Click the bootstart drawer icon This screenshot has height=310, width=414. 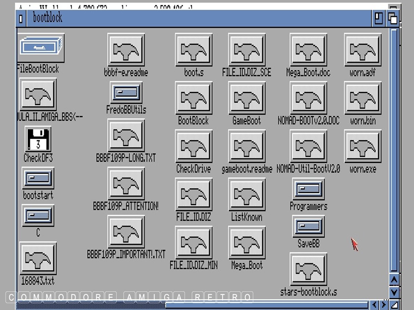pos(38,178)
